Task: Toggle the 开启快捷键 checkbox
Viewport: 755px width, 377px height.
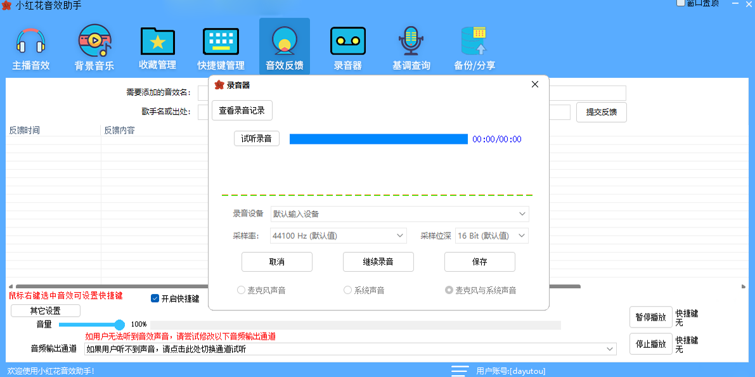Action: 155,298
